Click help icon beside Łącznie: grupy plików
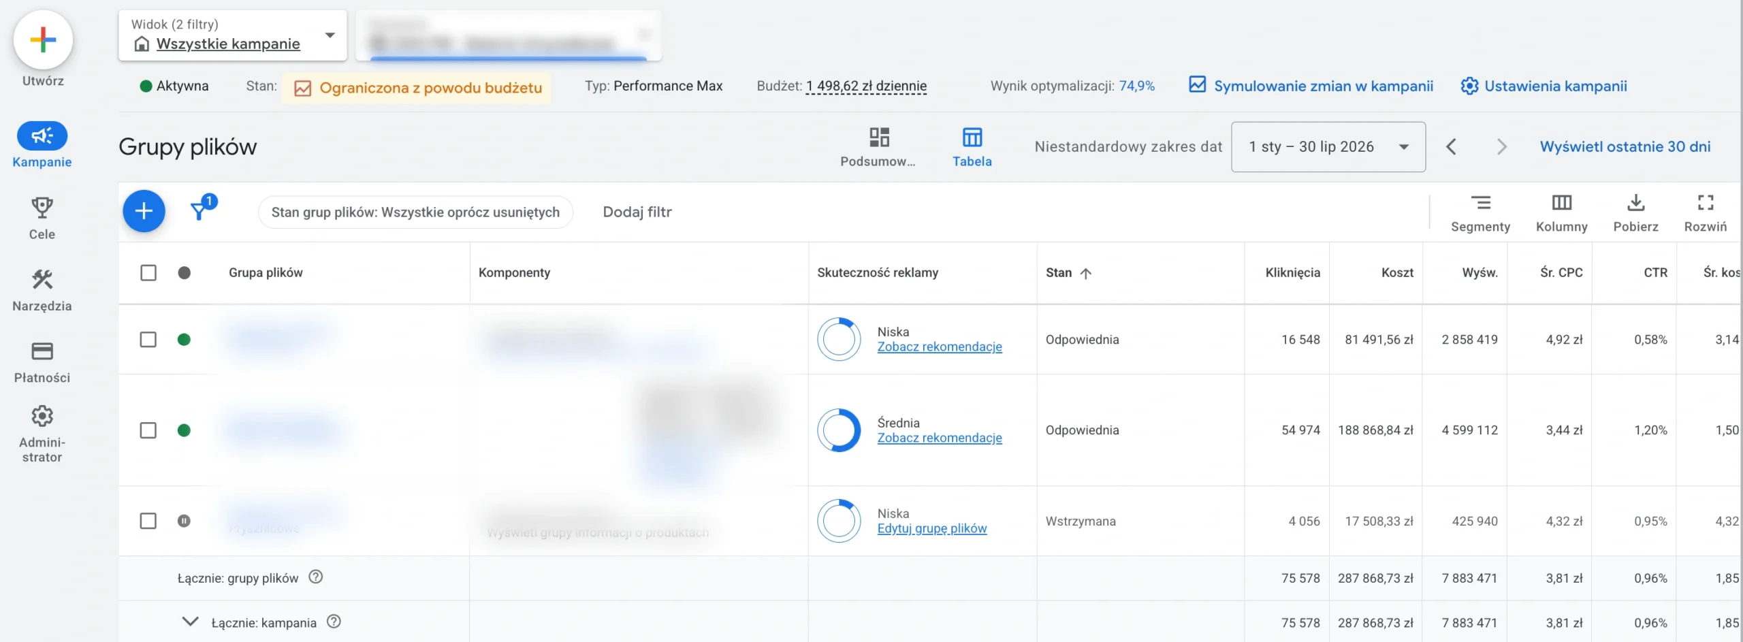This screenshot has height=642, width=1743. pos(315,577)
